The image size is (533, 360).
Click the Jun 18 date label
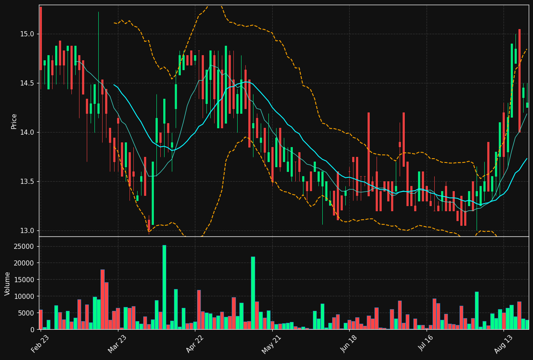coord(349,344)
